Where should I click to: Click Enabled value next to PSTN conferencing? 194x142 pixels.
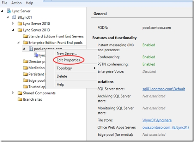pos(149,64)
